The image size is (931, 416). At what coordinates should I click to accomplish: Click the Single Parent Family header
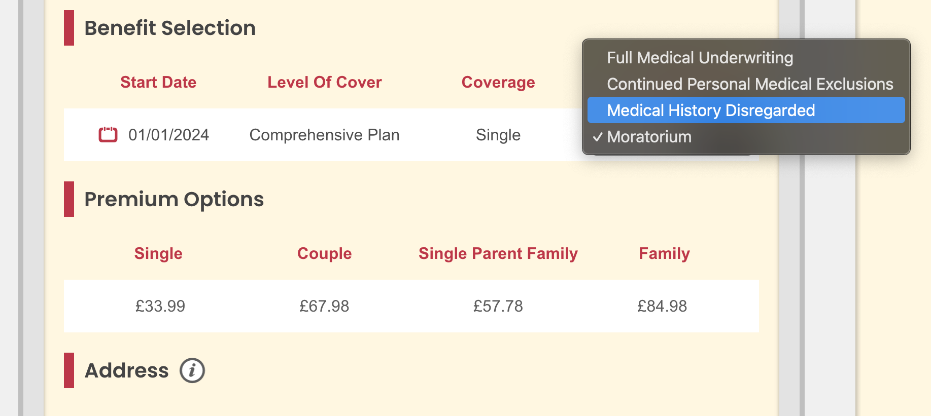point(498,253)
